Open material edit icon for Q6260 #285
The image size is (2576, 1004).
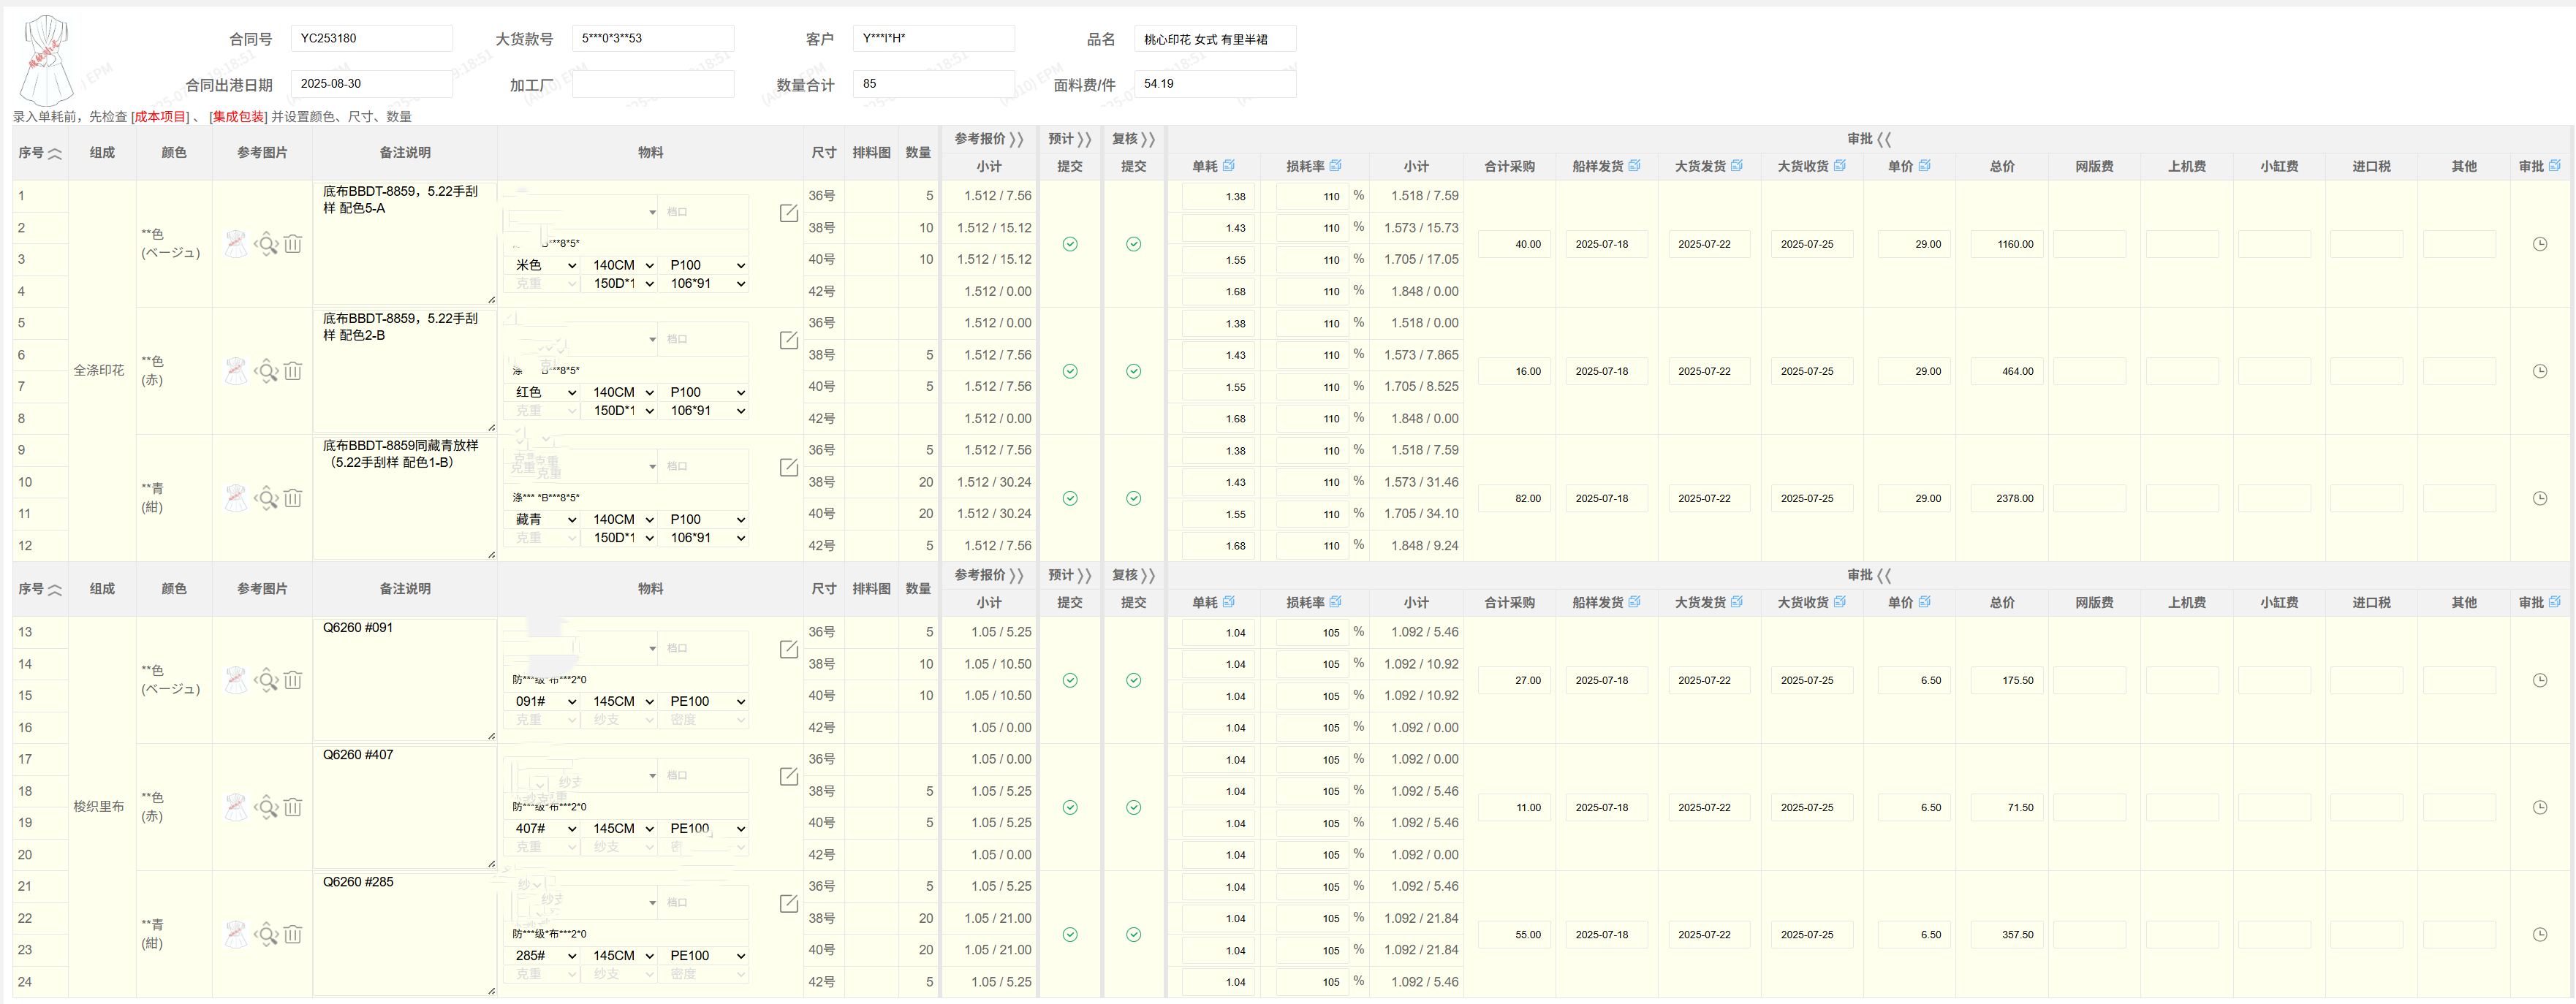point(789,903)
